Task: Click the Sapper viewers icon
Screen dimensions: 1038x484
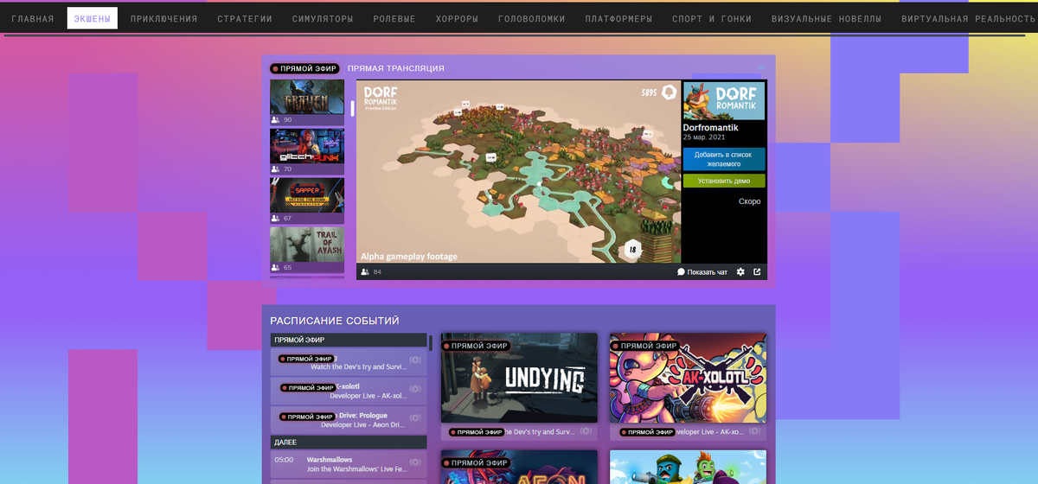Action: tap(276, 219)
